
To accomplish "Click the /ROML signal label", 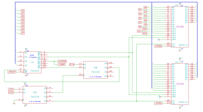I will (158, 46).
